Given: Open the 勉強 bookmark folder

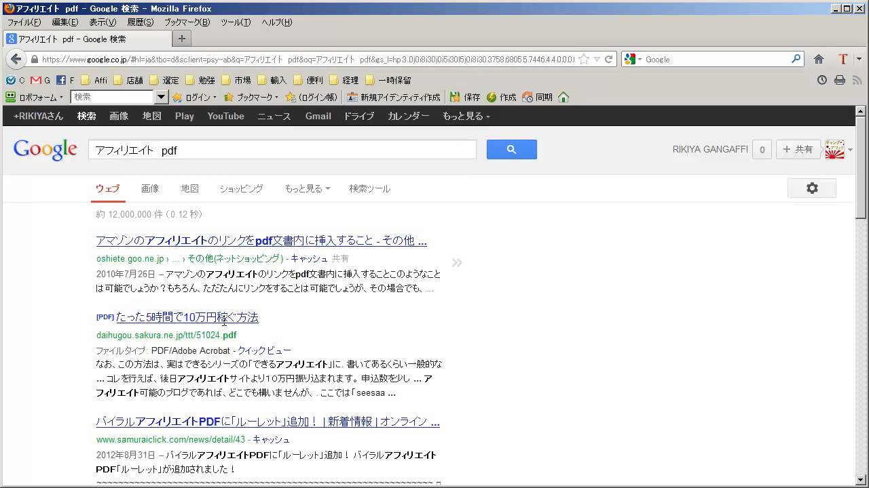Looking at the screenshot, I should tap(200, 80).
